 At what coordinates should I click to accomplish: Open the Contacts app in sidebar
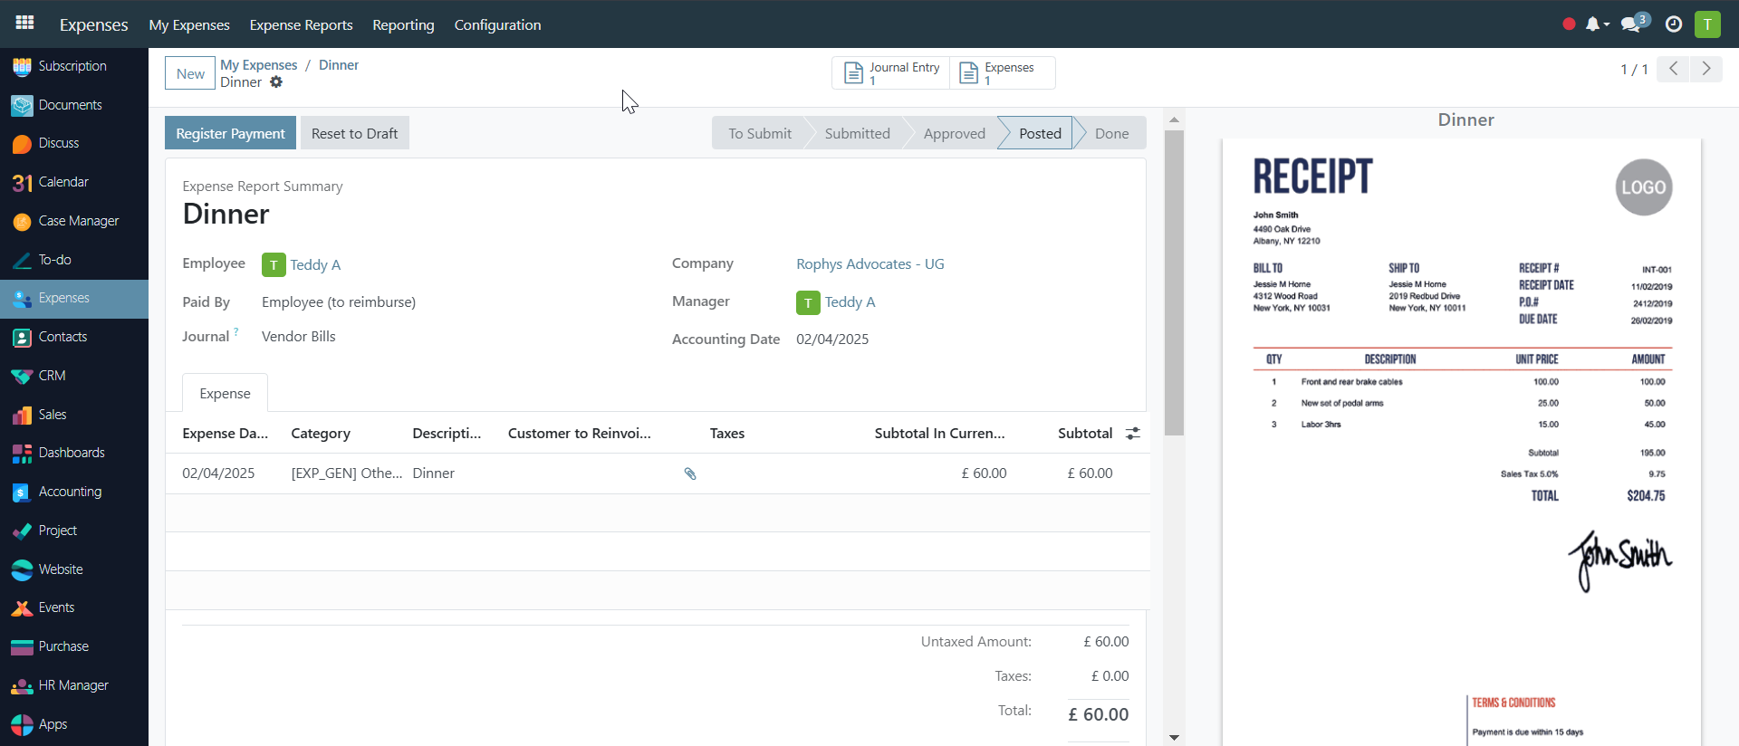click(x=74, y=337)
